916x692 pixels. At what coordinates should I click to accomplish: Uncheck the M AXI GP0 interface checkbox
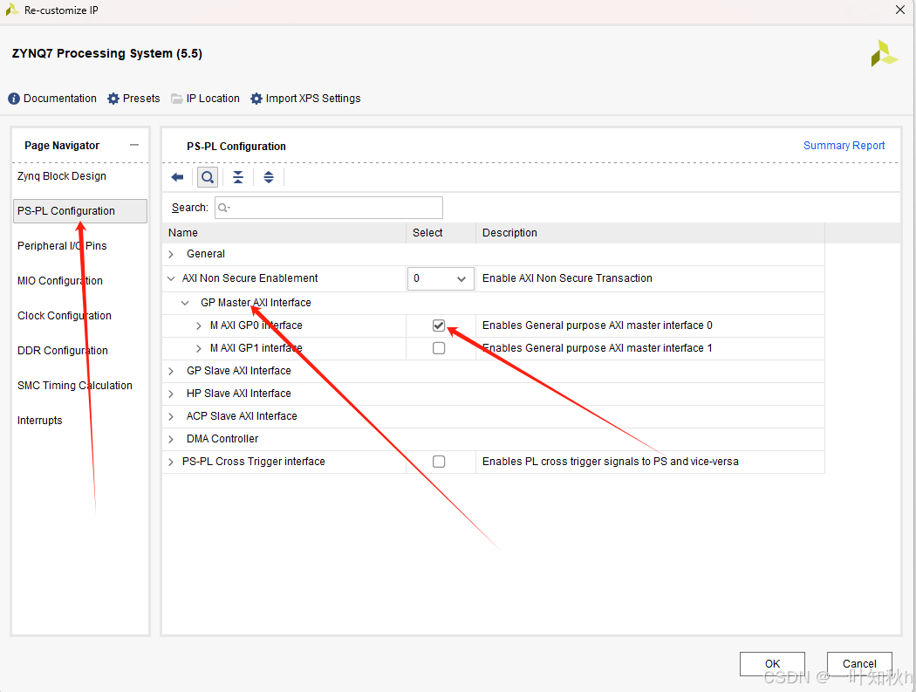439,325
